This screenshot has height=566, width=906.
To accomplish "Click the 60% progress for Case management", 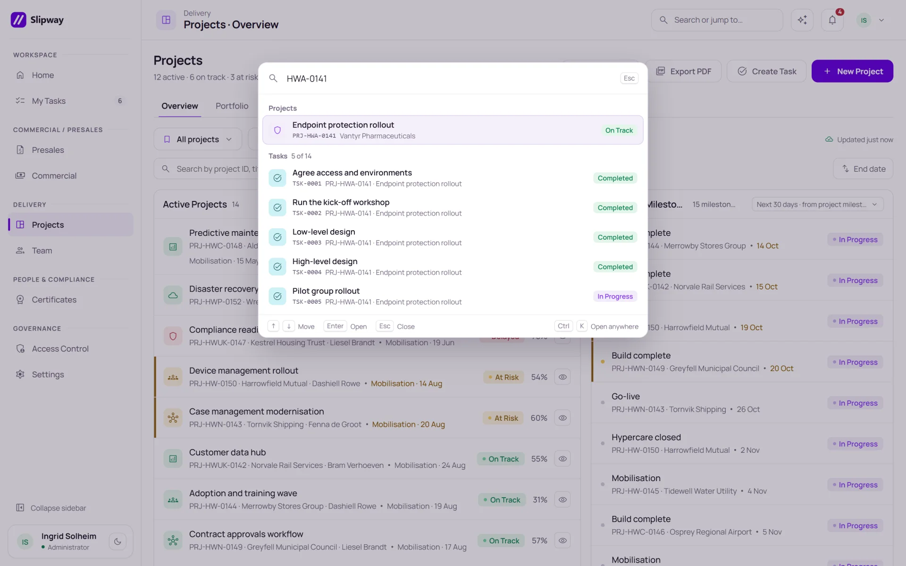I will pos(539,418).
